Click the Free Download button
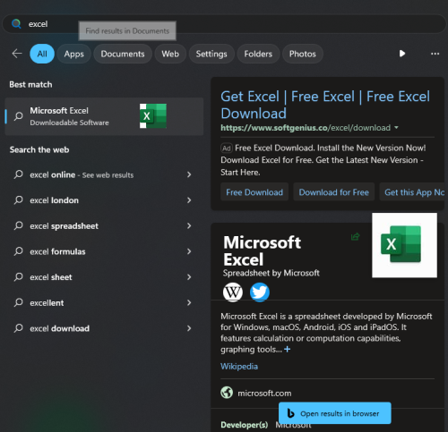This screenshot has width=448, height=432. (254, 192)
